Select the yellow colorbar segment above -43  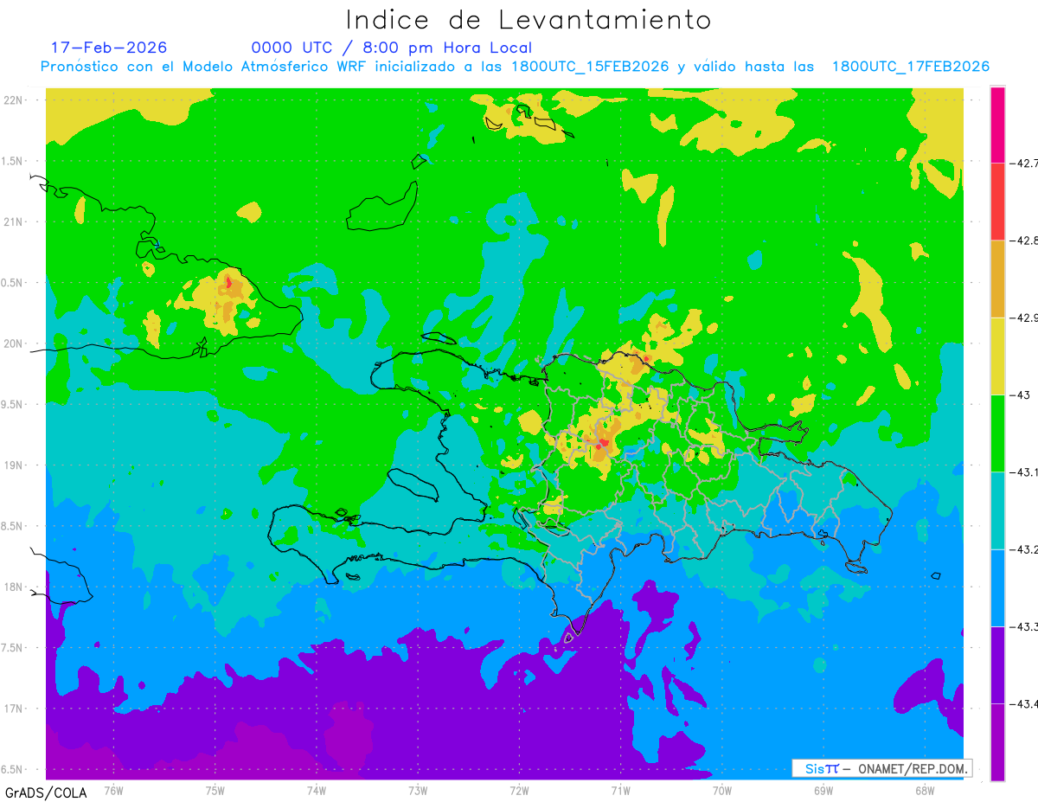tap(997, 356)
